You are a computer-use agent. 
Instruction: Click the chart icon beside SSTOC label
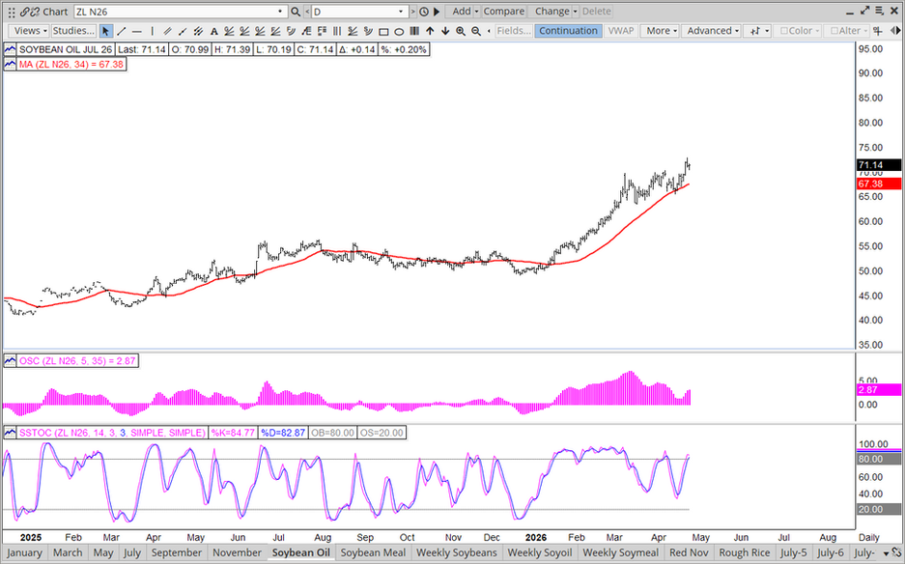(10, 433)
